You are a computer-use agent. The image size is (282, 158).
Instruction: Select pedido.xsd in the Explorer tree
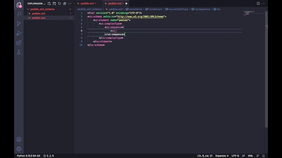tap(38, 18)
